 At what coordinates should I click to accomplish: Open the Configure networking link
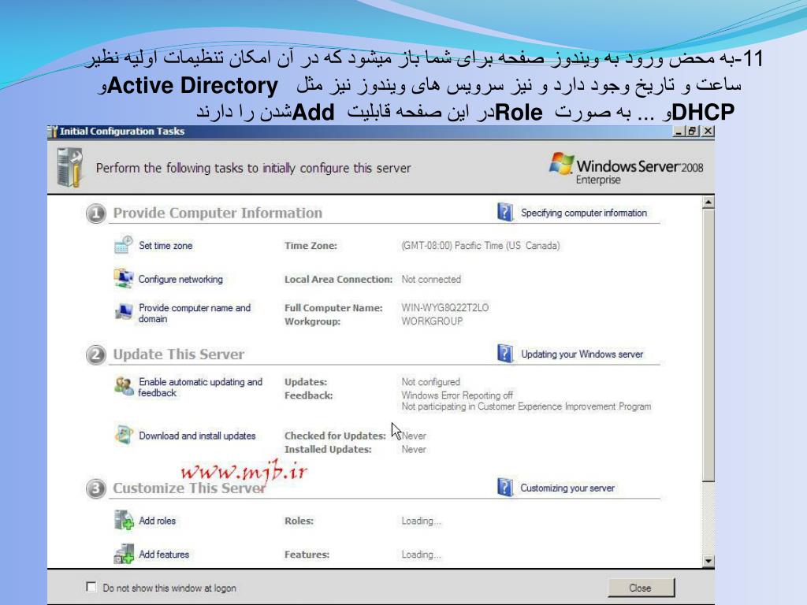[180, 279]
